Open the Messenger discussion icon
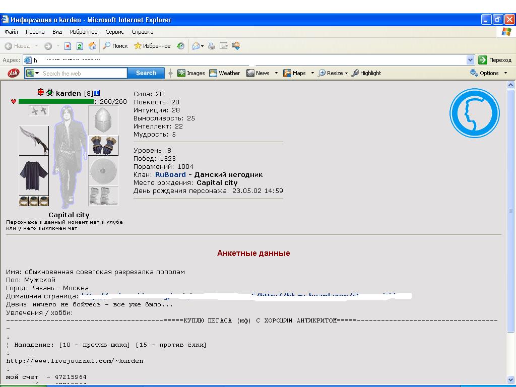Viewport: 516px width, 387px height. (x=236, y=46)
